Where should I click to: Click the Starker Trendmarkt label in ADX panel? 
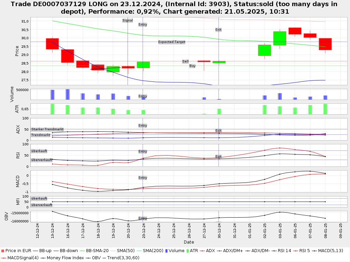pos(48,129)
